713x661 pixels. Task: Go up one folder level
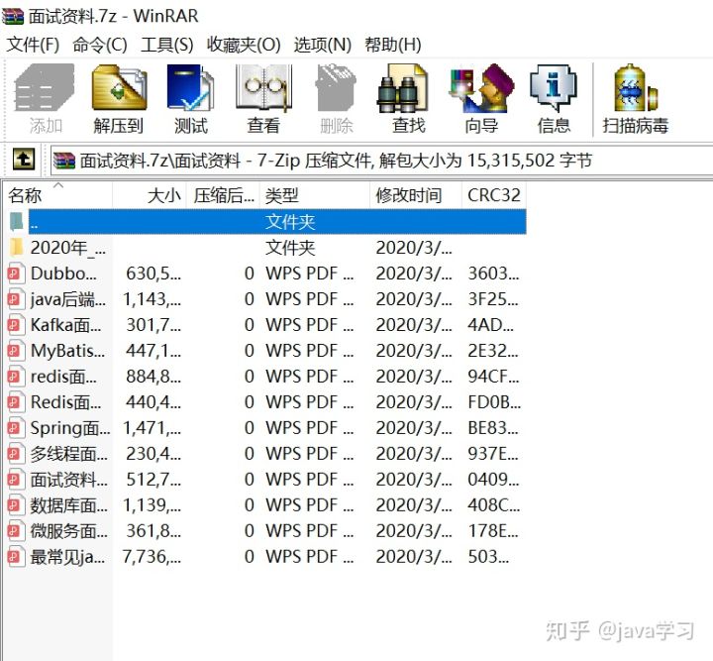(x=24, y=160)
